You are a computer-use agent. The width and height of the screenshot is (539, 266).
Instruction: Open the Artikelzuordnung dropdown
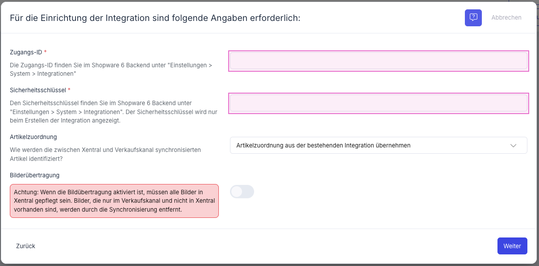coord(371,145)
